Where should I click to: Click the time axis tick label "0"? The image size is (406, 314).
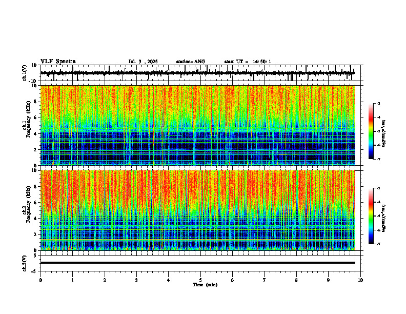point(40,280)
